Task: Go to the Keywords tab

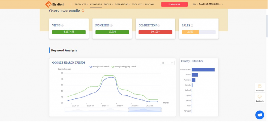Action: [96, 4]
